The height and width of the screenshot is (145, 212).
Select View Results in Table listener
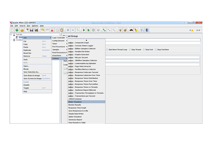86,123
